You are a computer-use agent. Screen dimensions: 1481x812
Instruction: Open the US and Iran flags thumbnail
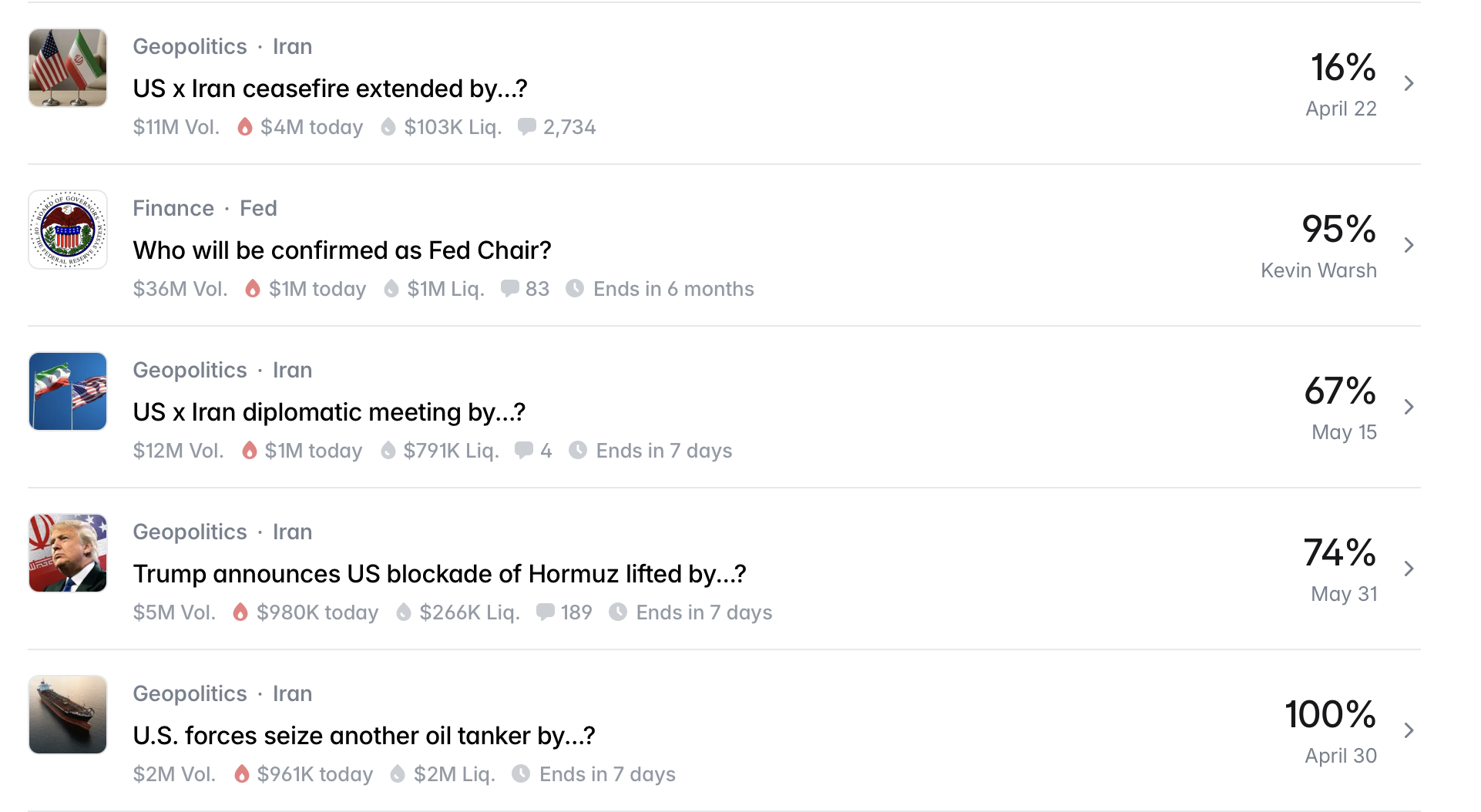[x=68, y=68]
